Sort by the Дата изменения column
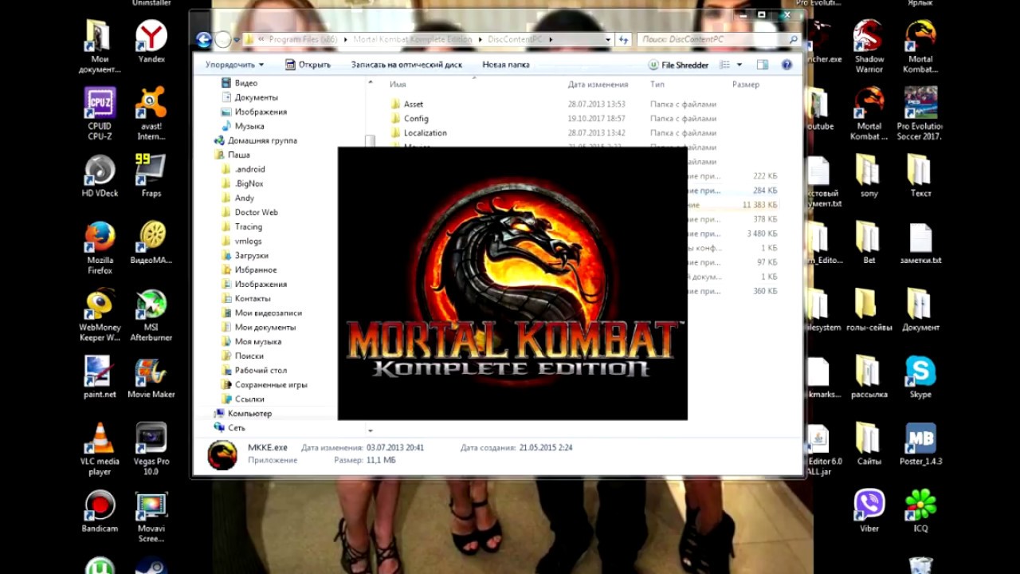 point(598,84)
